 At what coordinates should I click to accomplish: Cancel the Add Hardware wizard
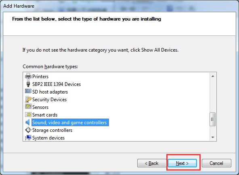[x=216, y=163]
